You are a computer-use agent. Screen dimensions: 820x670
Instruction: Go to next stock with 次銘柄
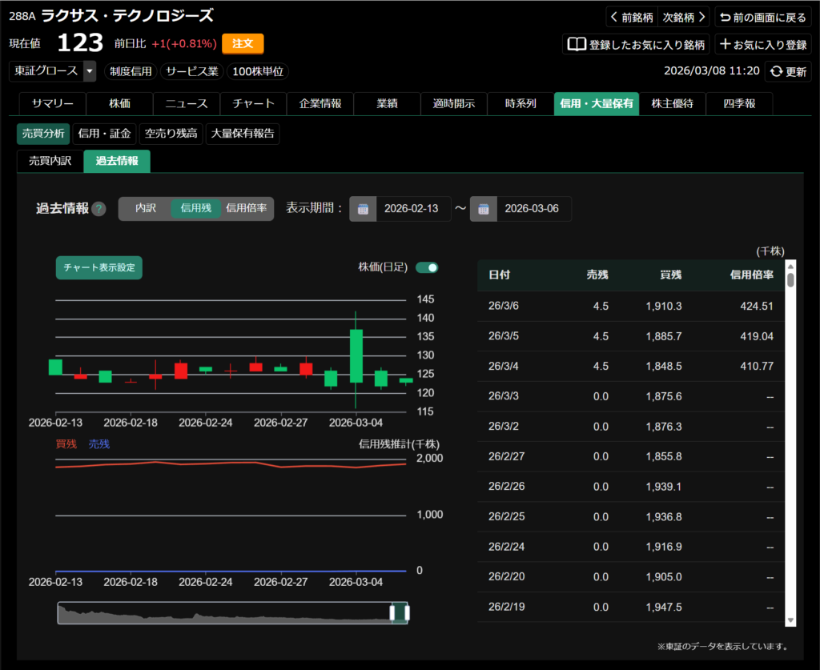(683, 17)
